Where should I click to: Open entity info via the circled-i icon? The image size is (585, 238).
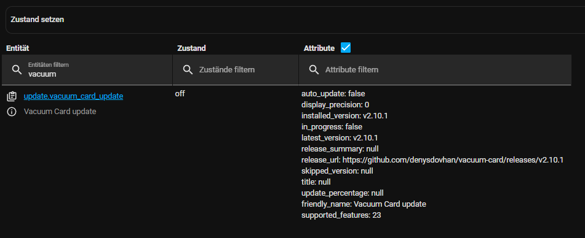(x=12, y=112)
